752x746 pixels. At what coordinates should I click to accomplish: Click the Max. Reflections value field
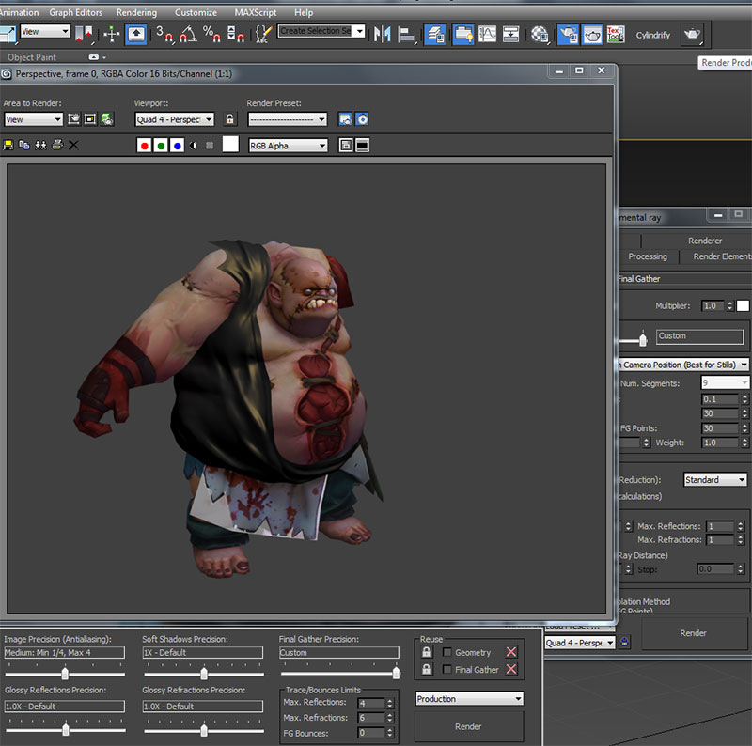371,703
